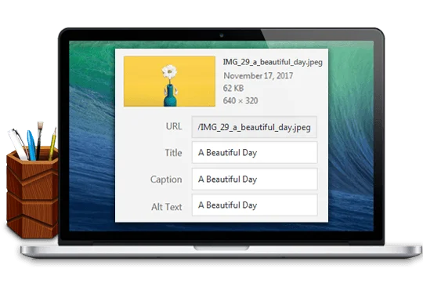
Task: Click the Caption label
Action: [166, 180]
